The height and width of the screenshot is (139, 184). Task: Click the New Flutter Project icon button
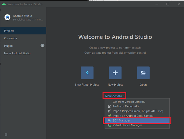[87, 73]
